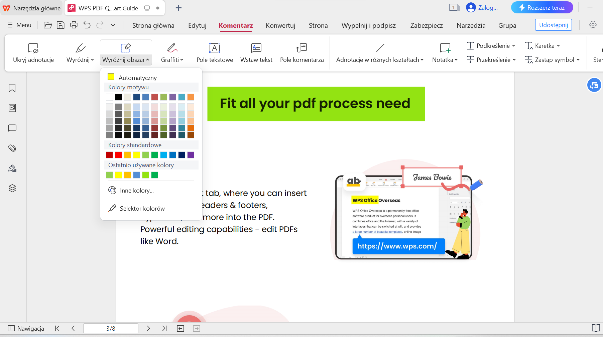The height and width of the screenshot is (337, 603).
Task: Go to the previous page
Action: [73, 329]
